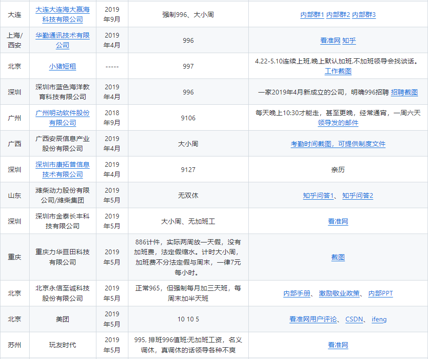This screenshot has width=428, height=359.
Task: Open 大连大连海大赢海科技有限公司 company link
Action: (x=63, y=15)
